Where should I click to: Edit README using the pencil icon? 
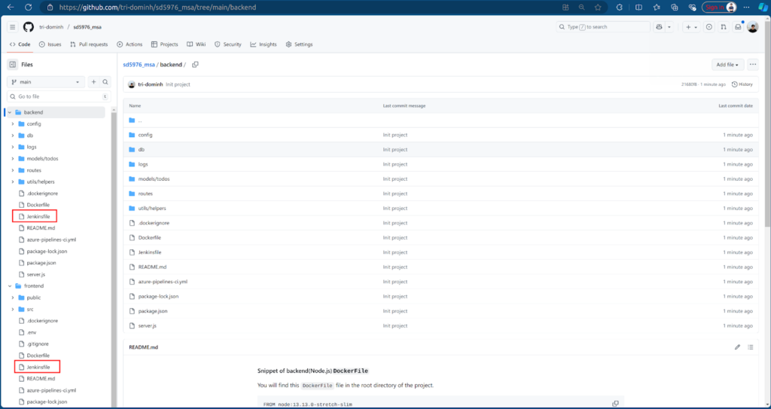737,347
